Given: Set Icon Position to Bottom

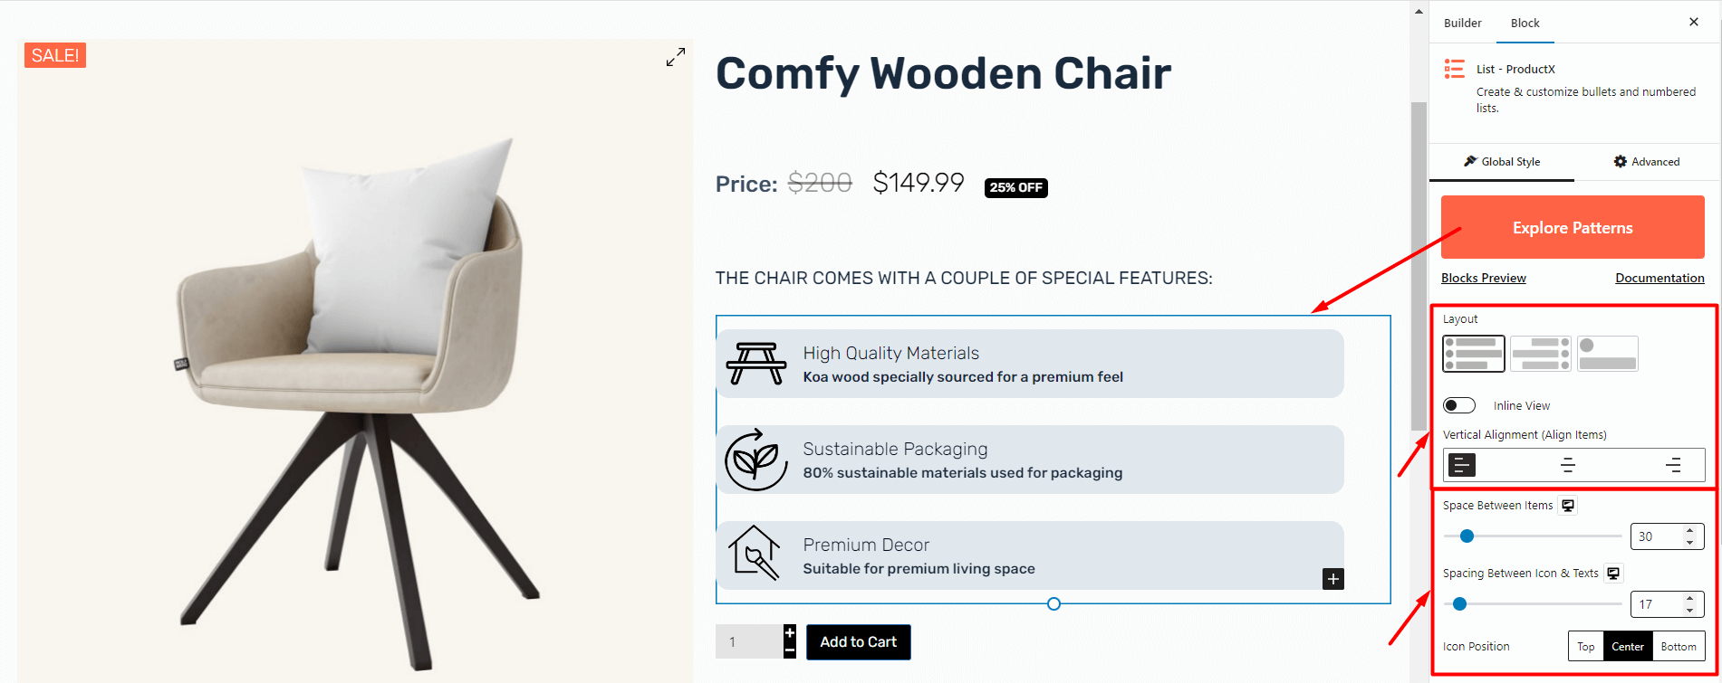Looking at the screenshot, I should (x=1679, y=647).
